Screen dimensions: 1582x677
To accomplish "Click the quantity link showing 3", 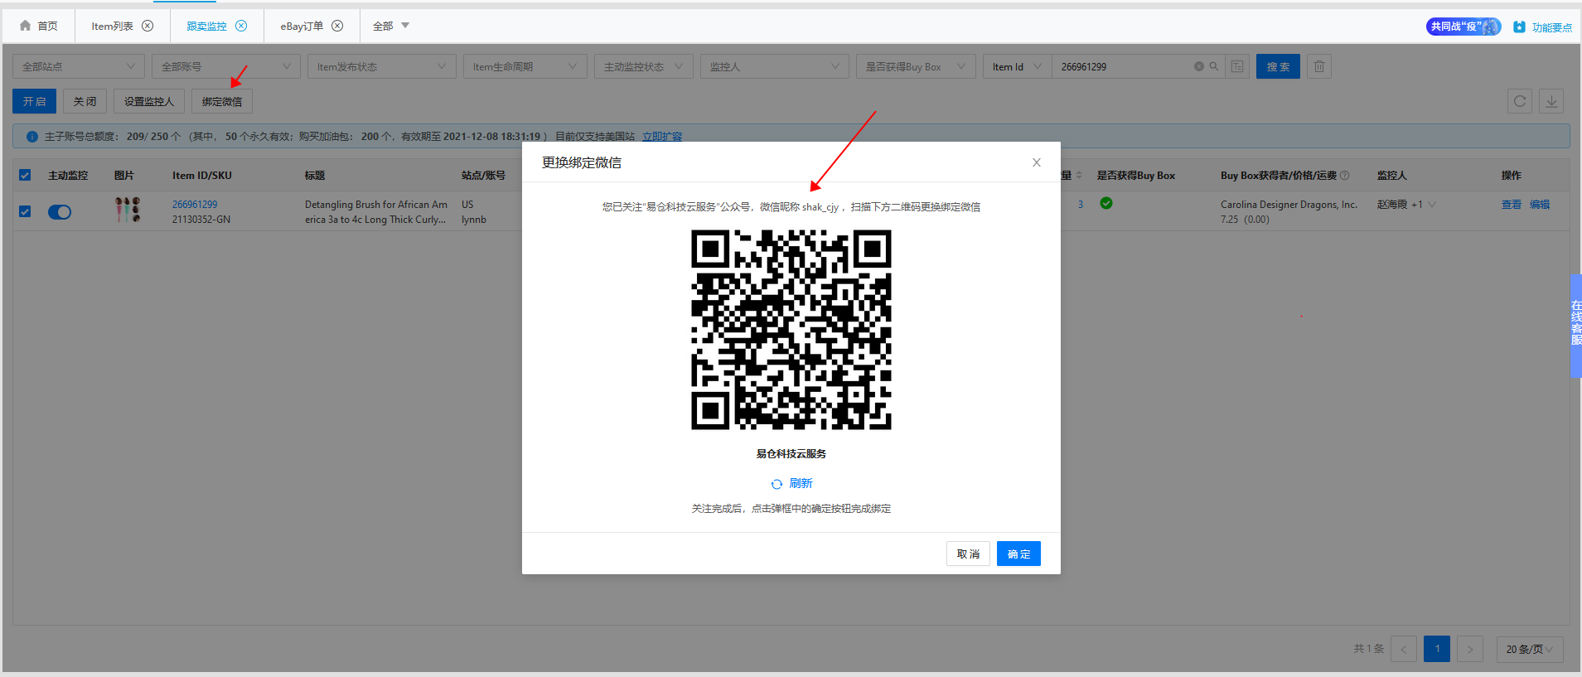I will [x=1081, y=205].
